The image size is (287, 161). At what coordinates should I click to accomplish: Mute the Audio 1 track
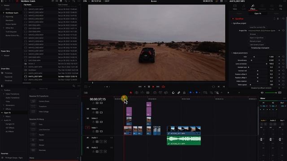(x=105, y=142)
